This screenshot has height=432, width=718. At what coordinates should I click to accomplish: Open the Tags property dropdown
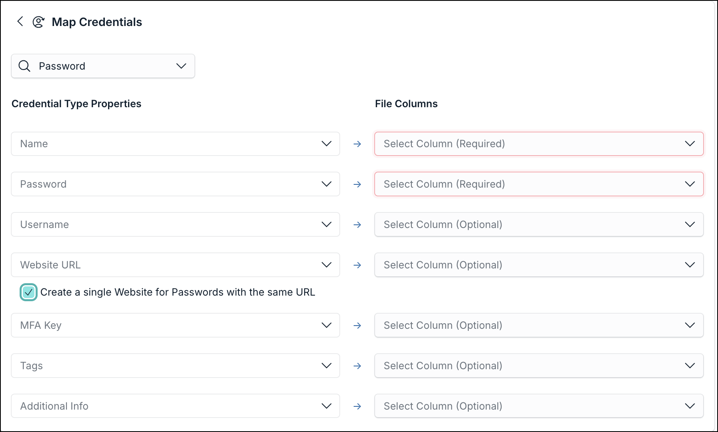click(175, 366)
